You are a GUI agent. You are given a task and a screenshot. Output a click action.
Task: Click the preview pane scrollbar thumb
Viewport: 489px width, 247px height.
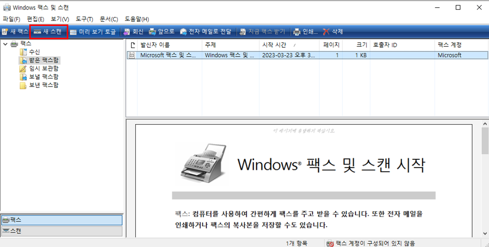[x=485, y=141]
